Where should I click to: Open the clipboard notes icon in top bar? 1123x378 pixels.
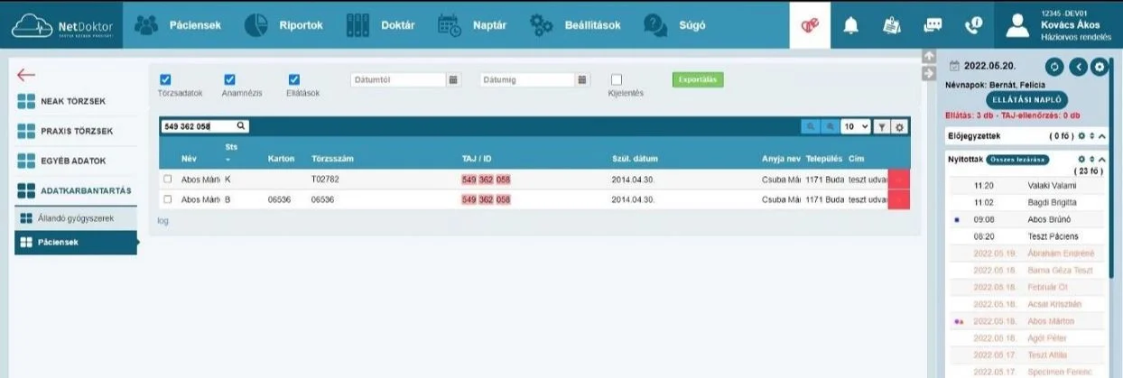coord(892,26)
